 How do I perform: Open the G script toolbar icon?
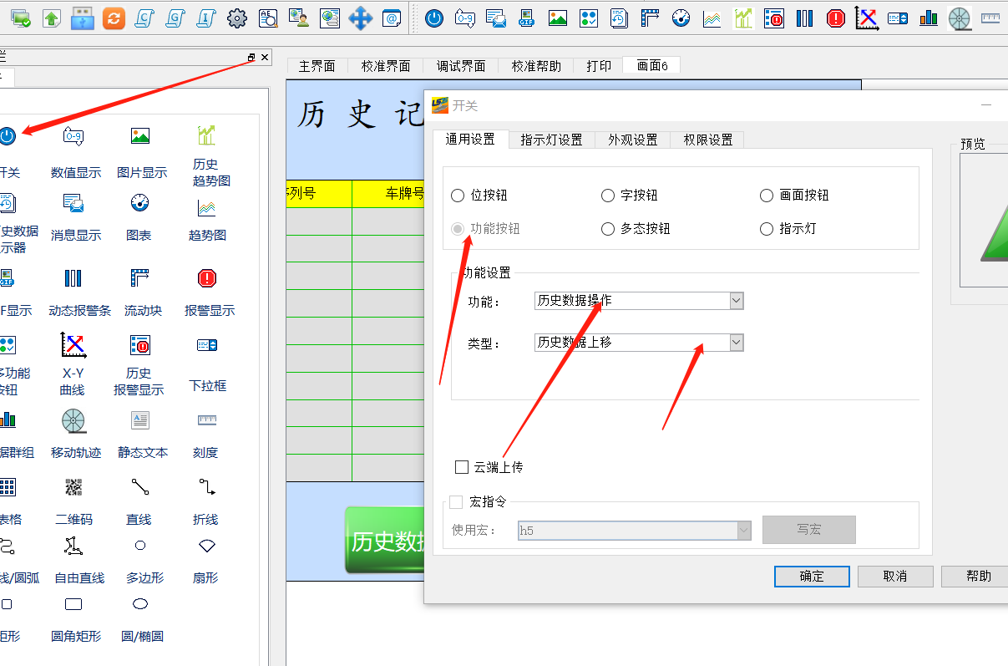[x=175, y=18]
